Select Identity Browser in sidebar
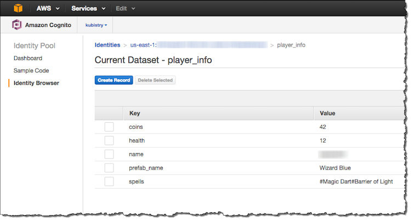Image resolution: width=411 pixels, height=220 pixels. (36, 83)
